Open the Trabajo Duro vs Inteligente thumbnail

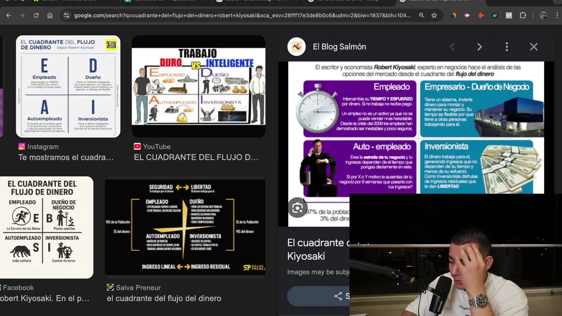click(198, 86)
